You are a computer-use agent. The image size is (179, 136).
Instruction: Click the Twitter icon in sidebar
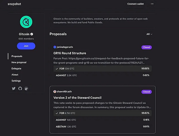click(13, 89)
